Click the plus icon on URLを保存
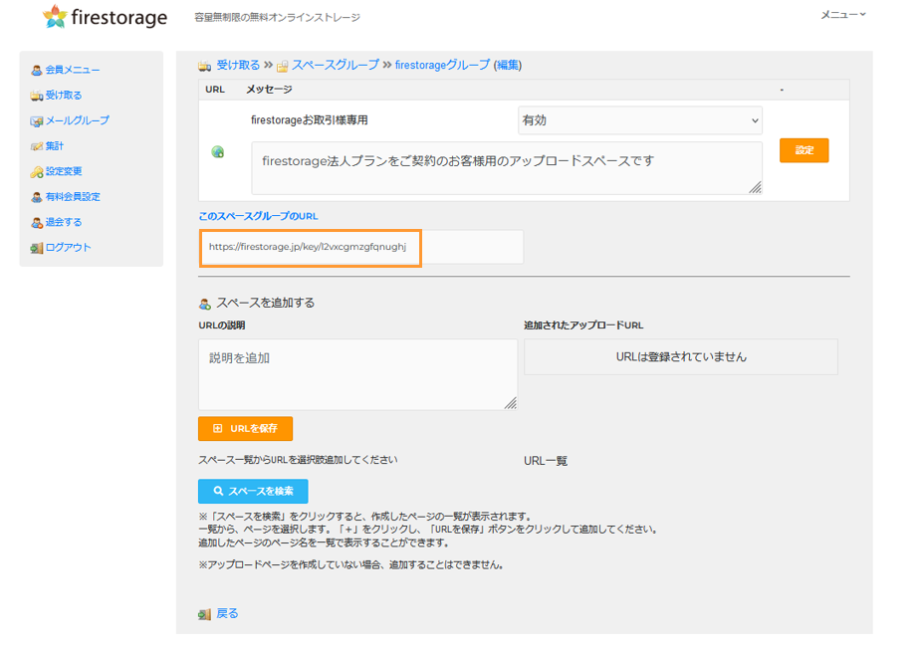This screenshot has width=923, height=648. coord(218,428)
